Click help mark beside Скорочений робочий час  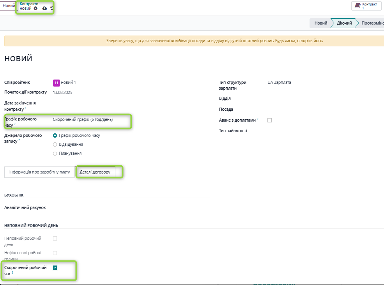click(x=13, y=273)
